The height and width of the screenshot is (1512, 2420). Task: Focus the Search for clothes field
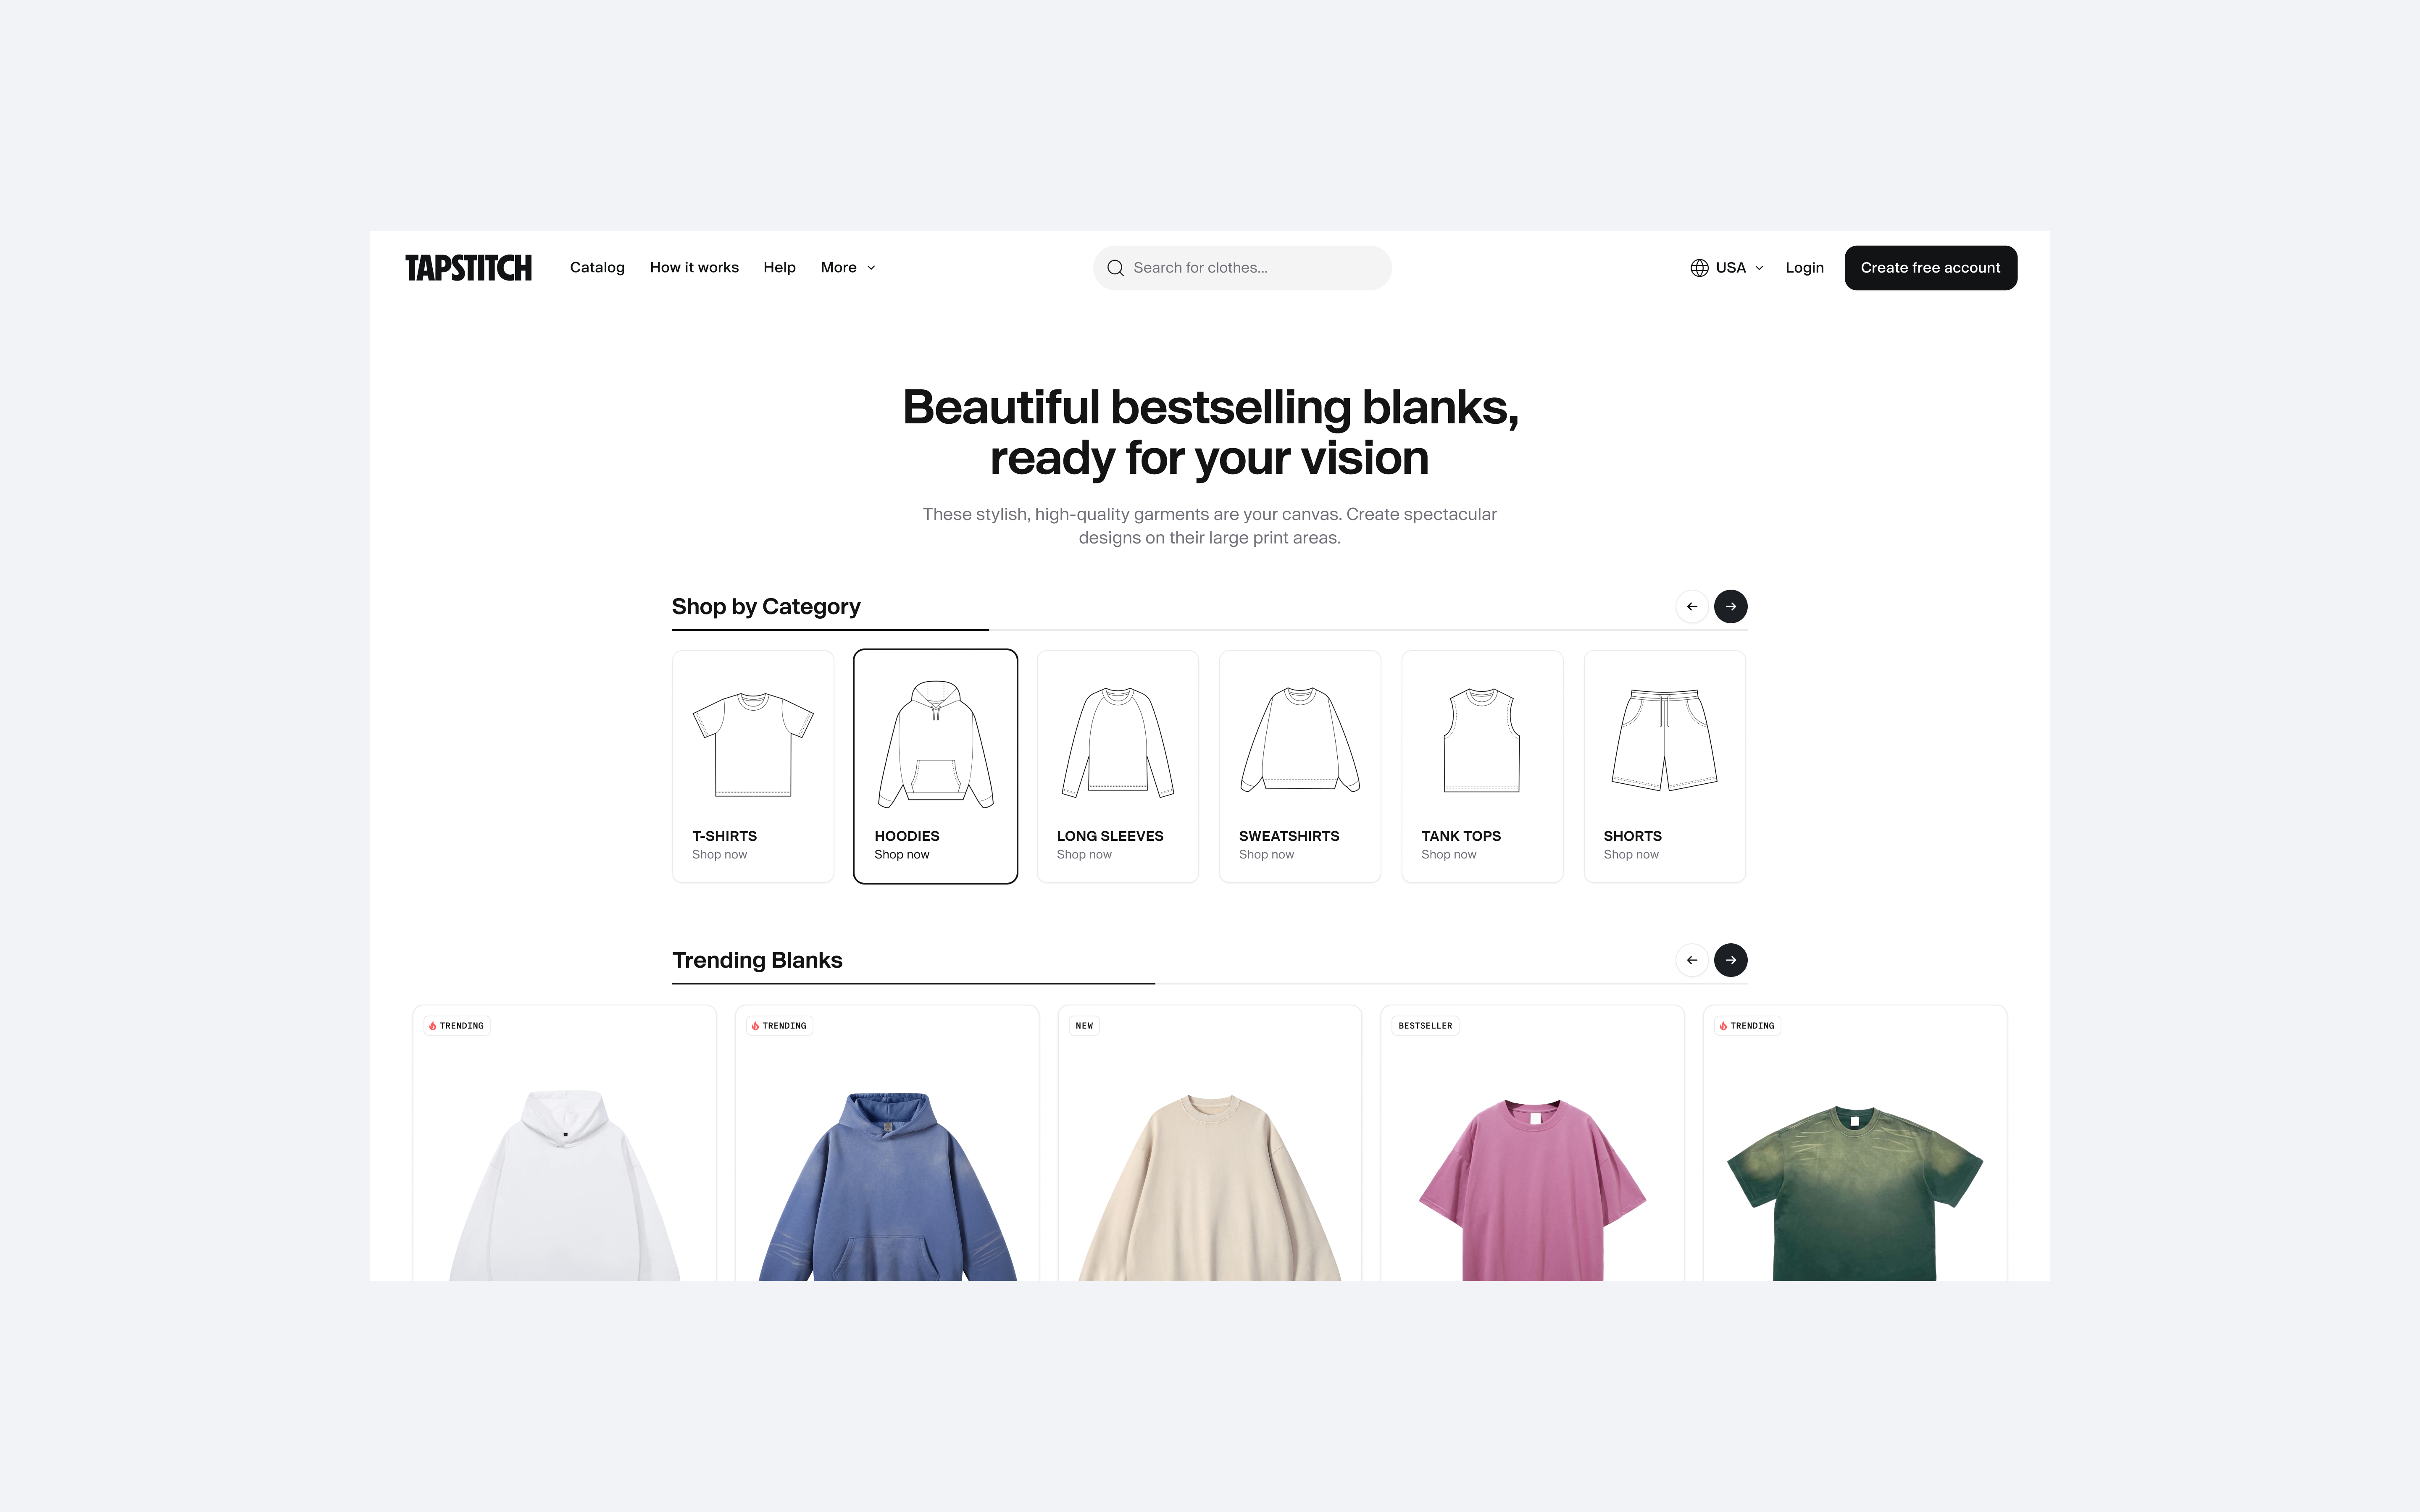click(1242, 268)
